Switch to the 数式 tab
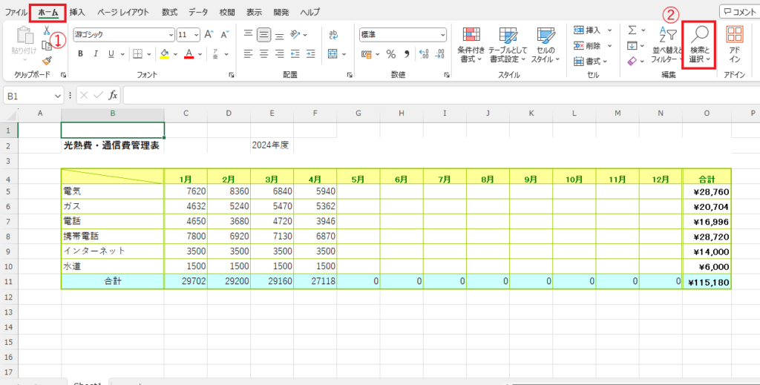Image resolution: width=760 pixels, height=385 pixels. (170, 12)
